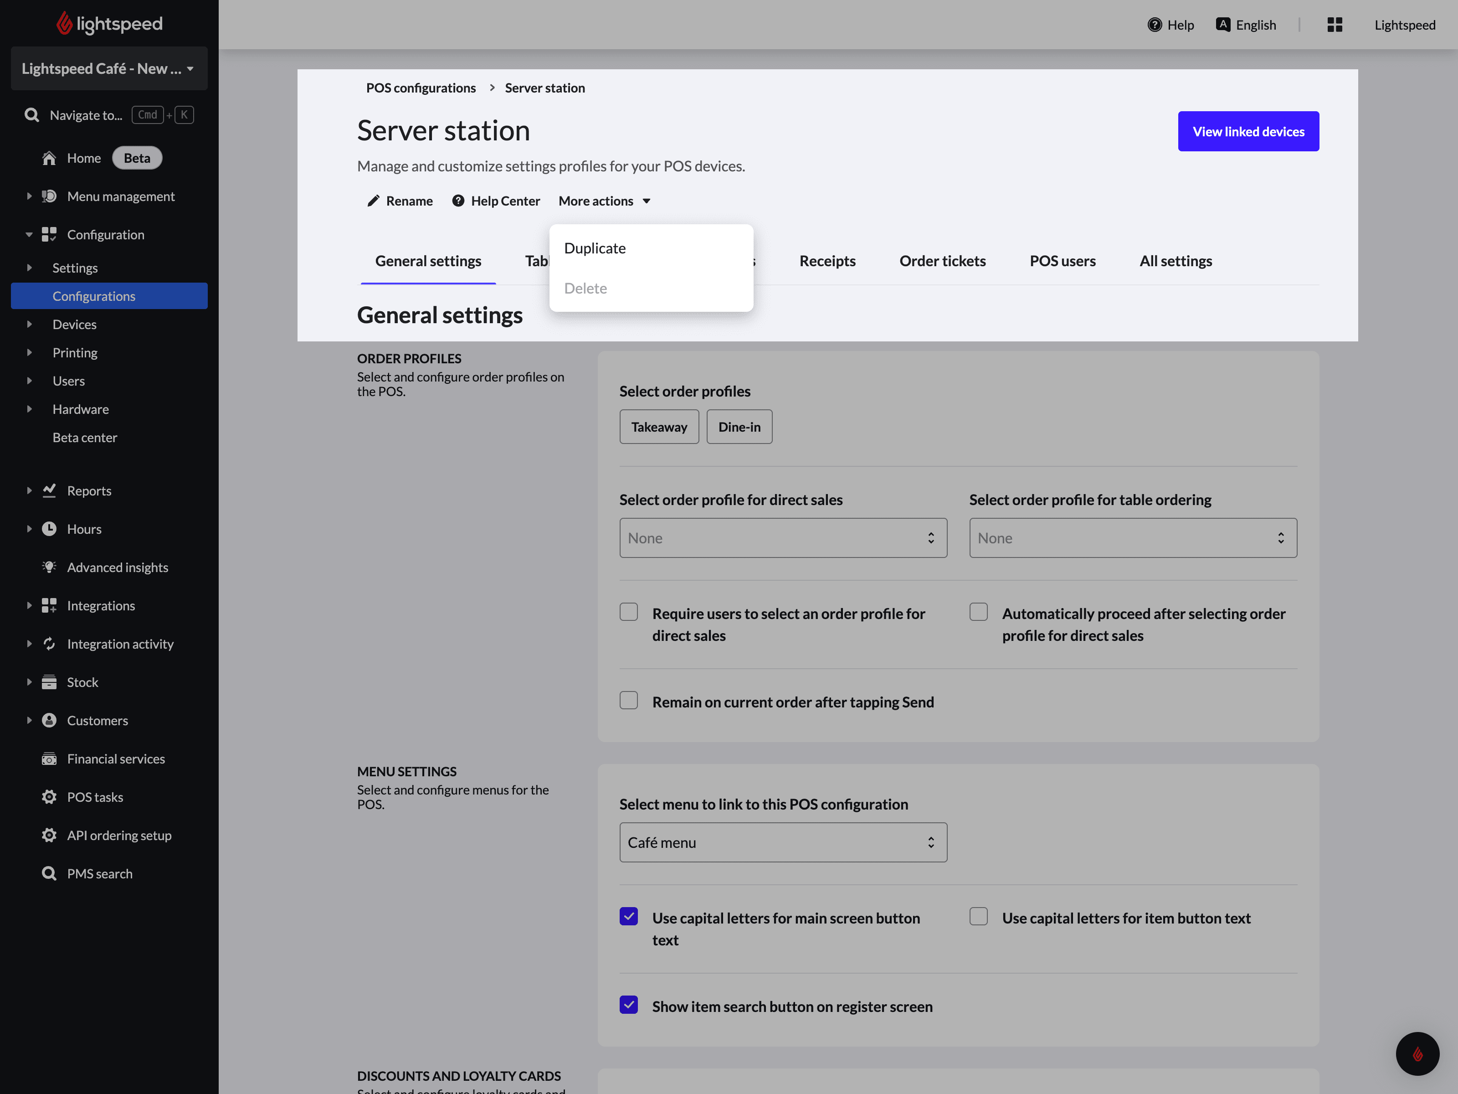Click the Menu management icon
Screen dimensions: 1458x1094
(49, 196)
